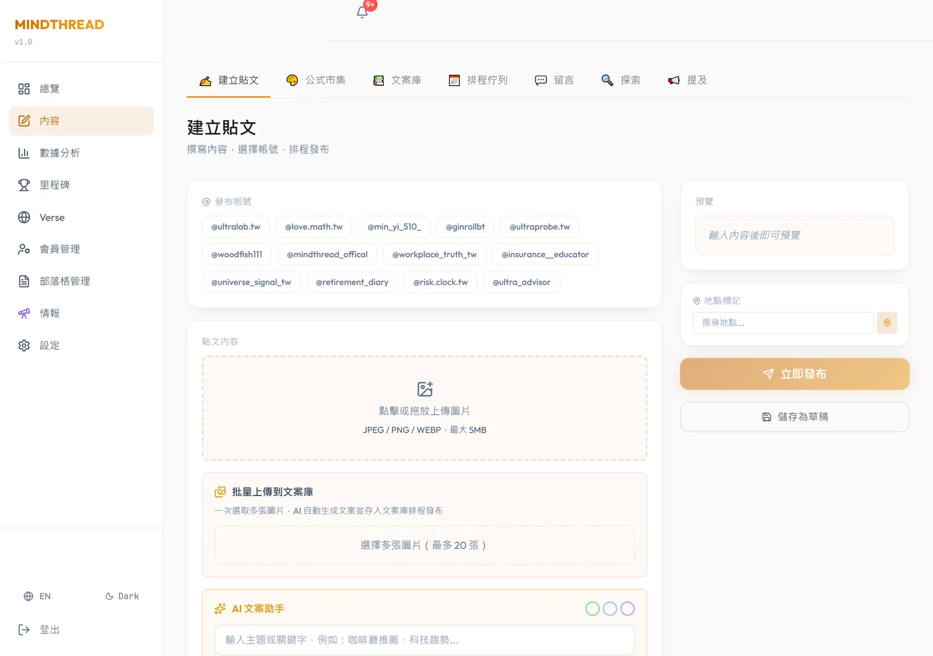Open the 排程佇列 tab

(478, 80)
